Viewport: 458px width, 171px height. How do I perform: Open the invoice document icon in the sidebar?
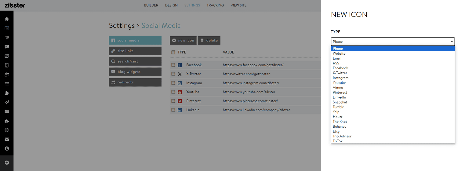7,65
